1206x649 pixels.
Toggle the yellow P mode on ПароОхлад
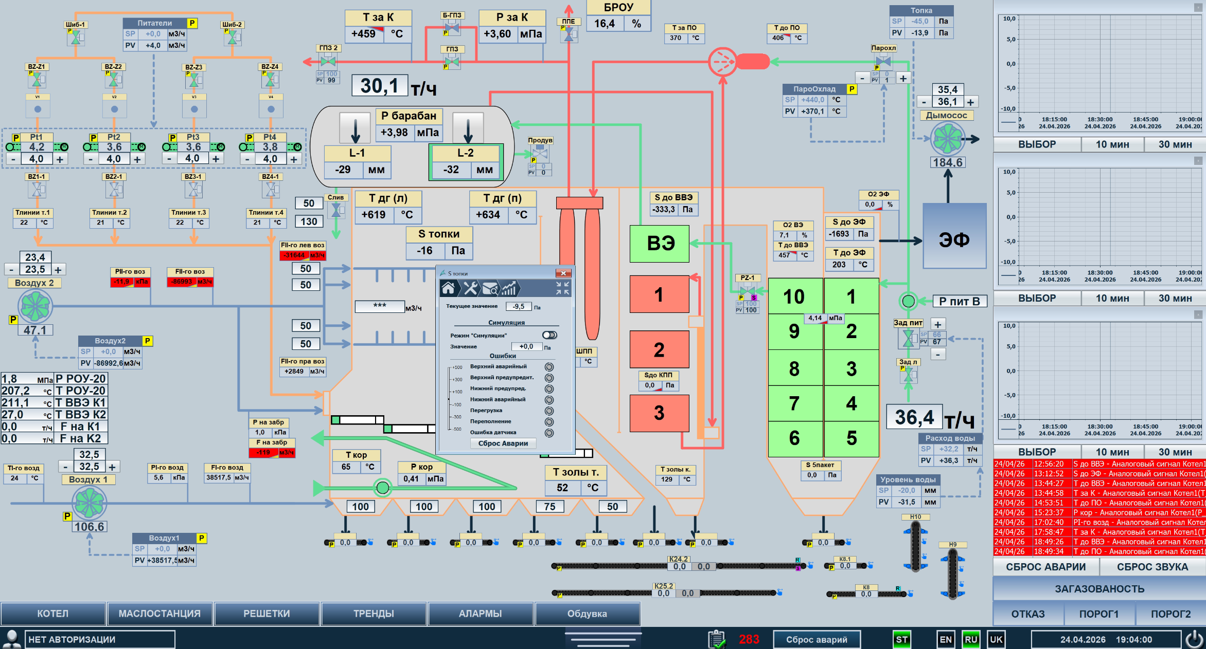point(852,89)
